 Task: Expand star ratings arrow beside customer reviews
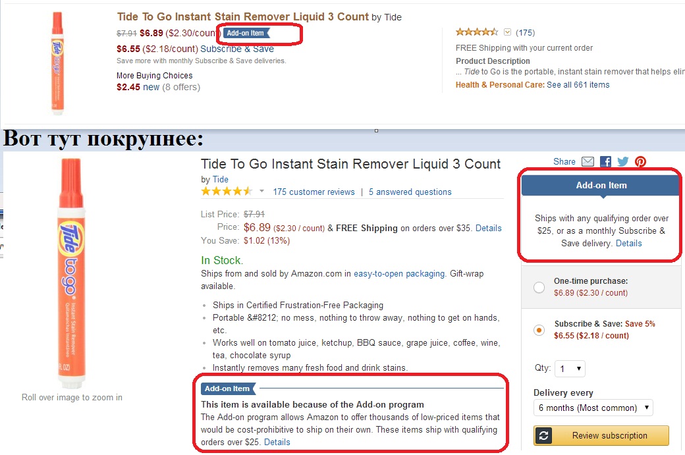pyautogui.click(x=261, y=192)
